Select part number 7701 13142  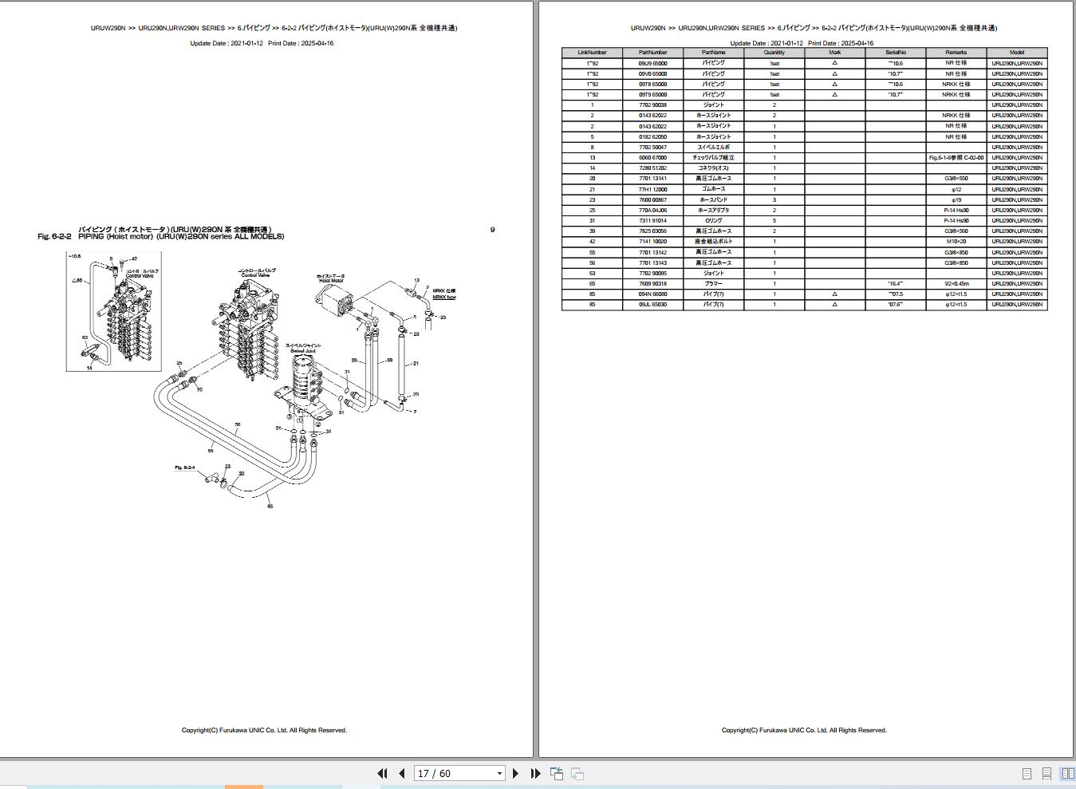[x=652, y=252]
